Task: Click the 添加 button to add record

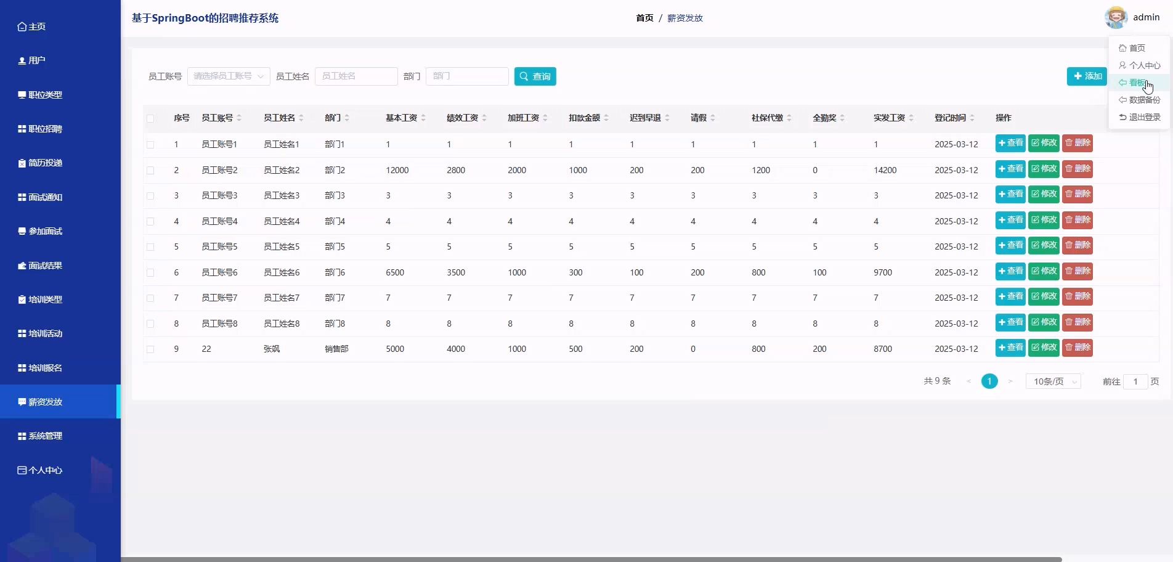Action: tap(1087, 76)
